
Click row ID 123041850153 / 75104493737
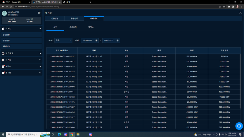(x=62, y=56)
